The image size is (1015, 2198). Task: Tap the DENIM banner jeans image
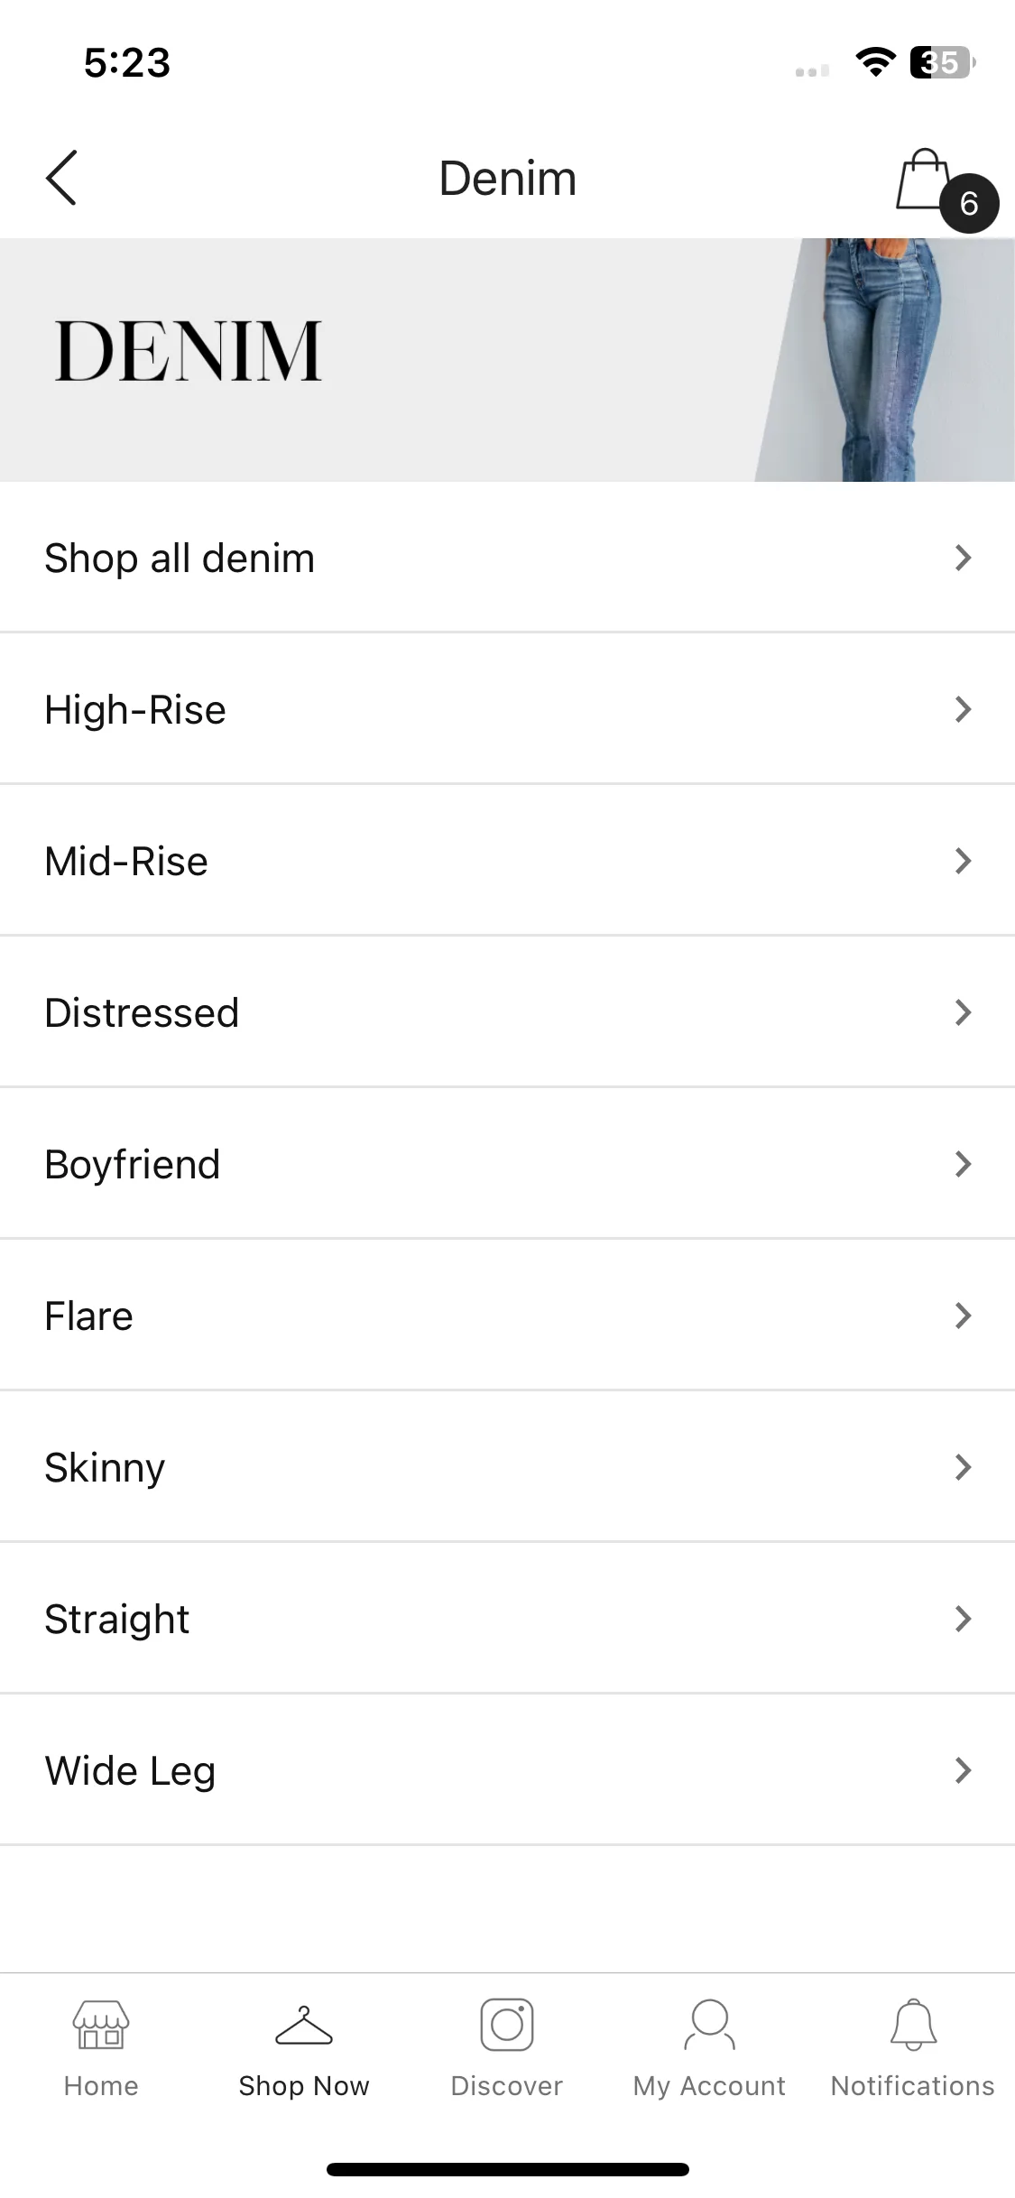(884, 359)
